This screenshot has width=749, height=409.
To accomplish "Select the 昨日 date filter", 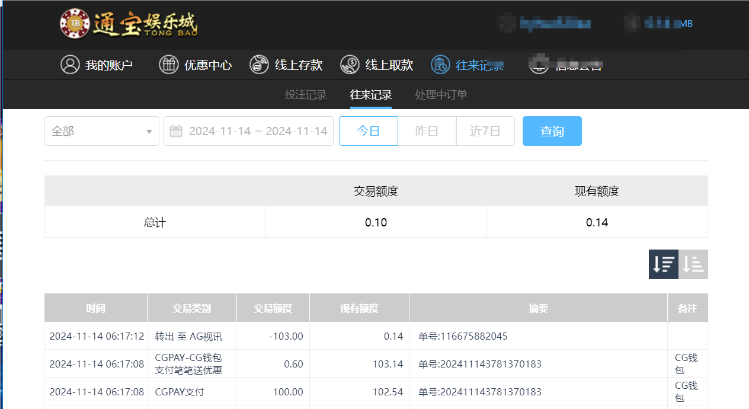I will point(427,130).
